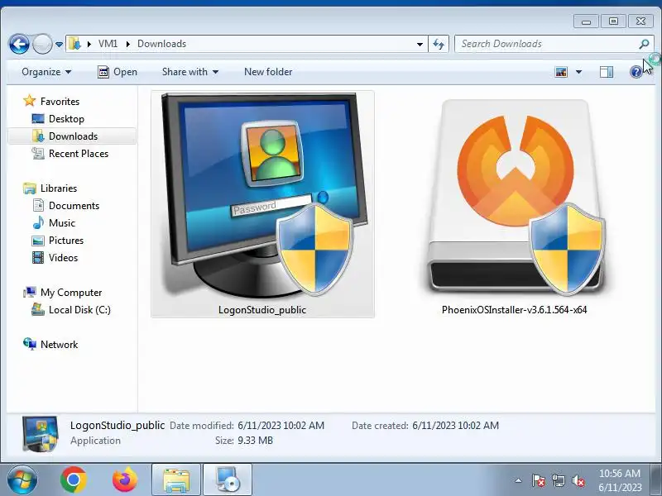This screenshot has height=496, width=662.
Task: Click the PhoenixOSInstaller-v3.6.1.564-x64 file name
Action: tap(514, 310)
